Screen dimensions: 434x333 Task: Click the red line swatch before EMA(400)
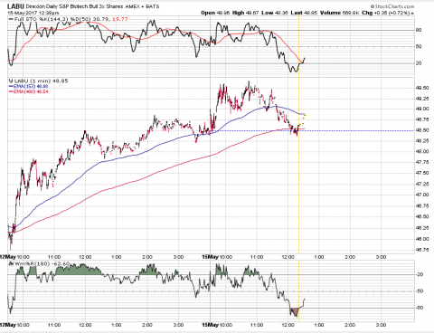(x=11, y=91)
